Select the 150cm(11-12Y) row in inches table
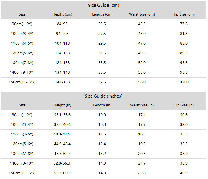The image size is (208, 179). (x=104, y=173)
